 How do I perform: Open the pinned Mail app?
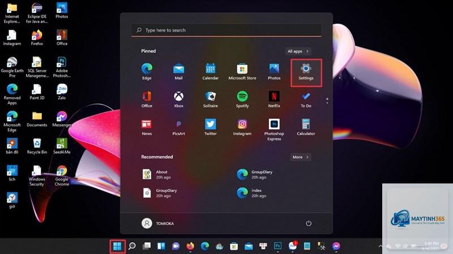(178, 72)
